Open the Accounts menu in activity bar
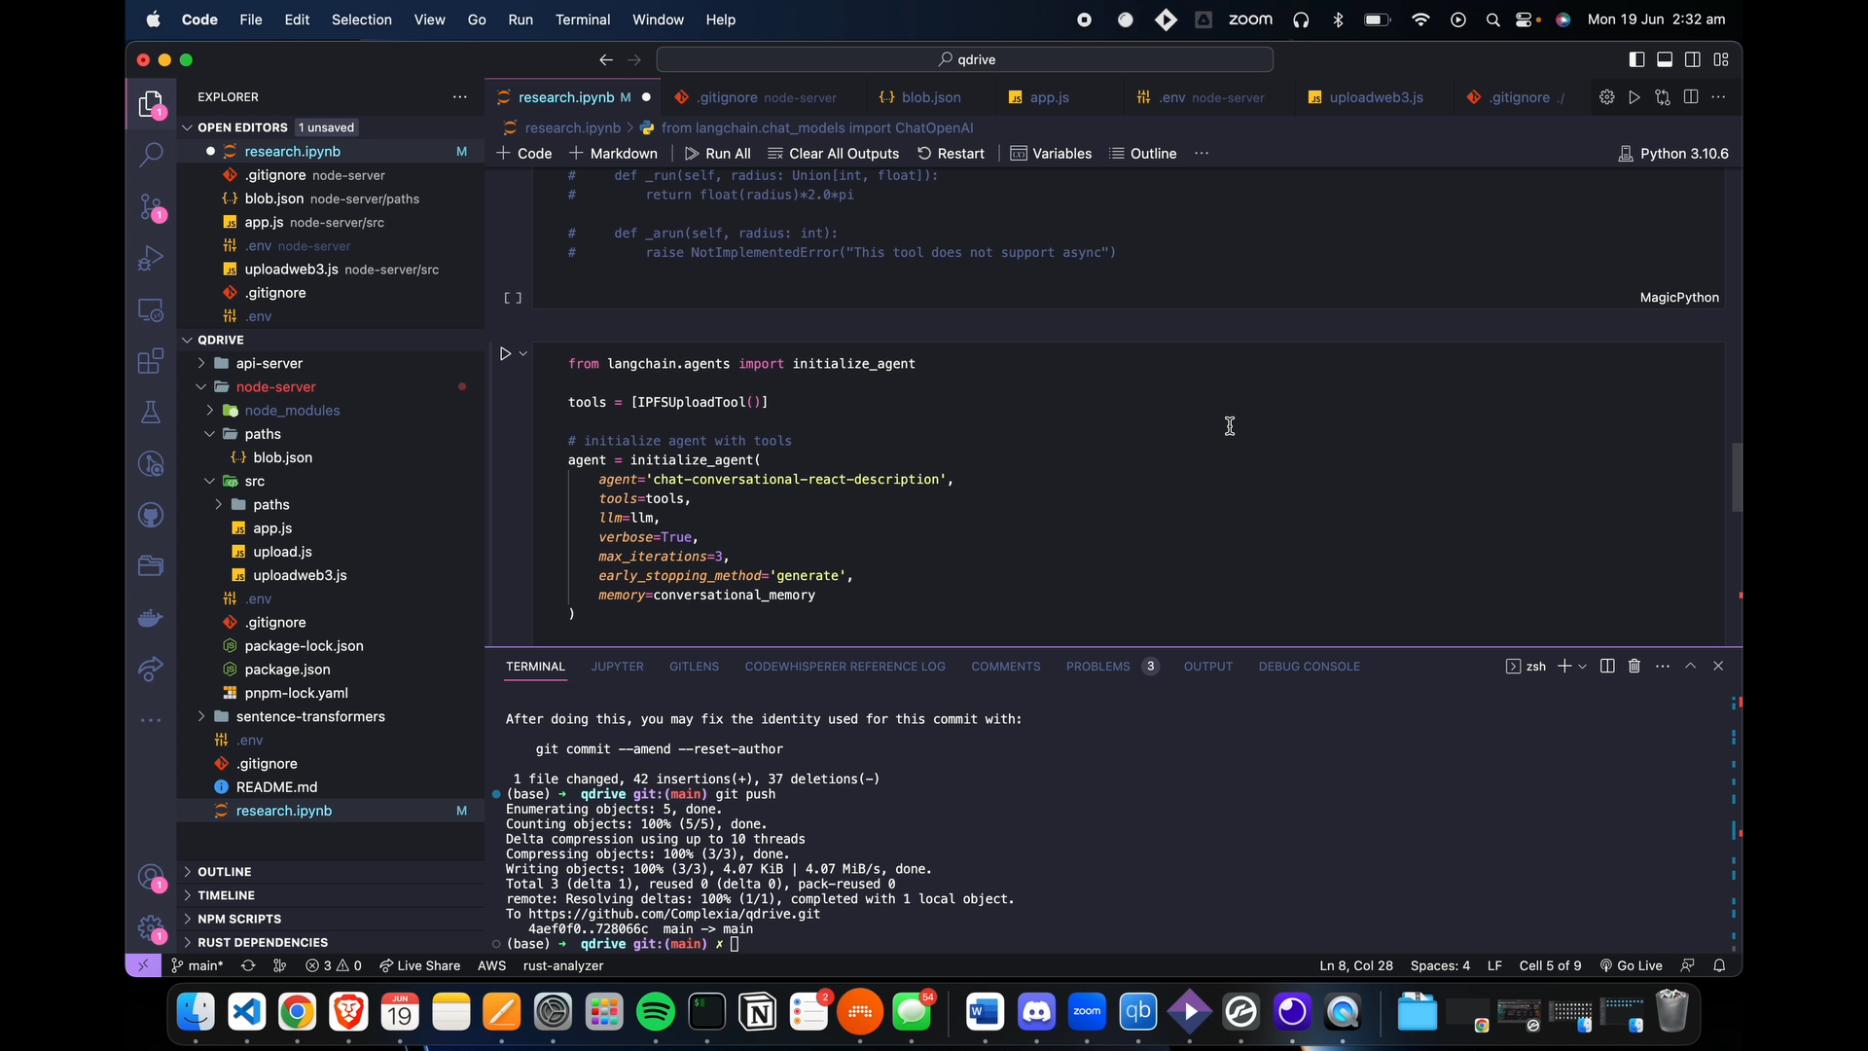The height and width of the screenshot is (1051, 1868). pos(151,879)
